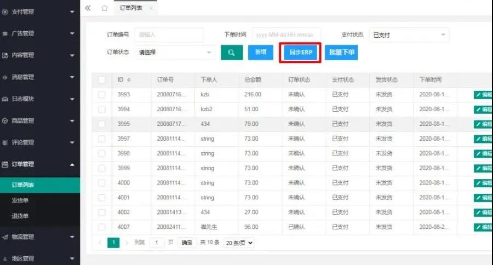Click the edit button for order 4007
The image size is (493, 265).
click(x=483, y=227)
